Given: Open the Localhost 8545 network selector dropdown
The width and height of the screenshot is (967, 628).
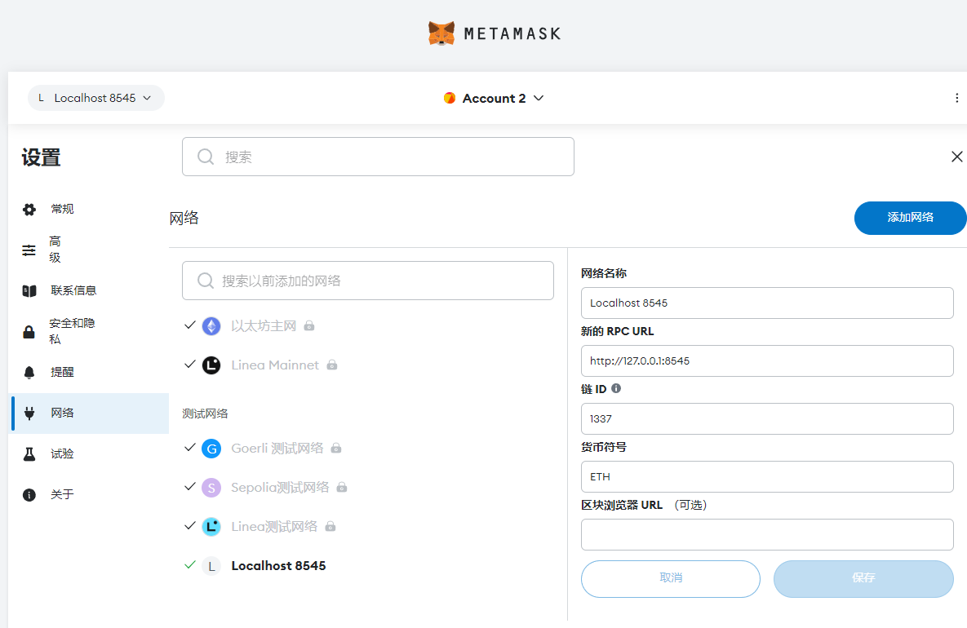Looking at the screenshot, I should coord(95,98).
